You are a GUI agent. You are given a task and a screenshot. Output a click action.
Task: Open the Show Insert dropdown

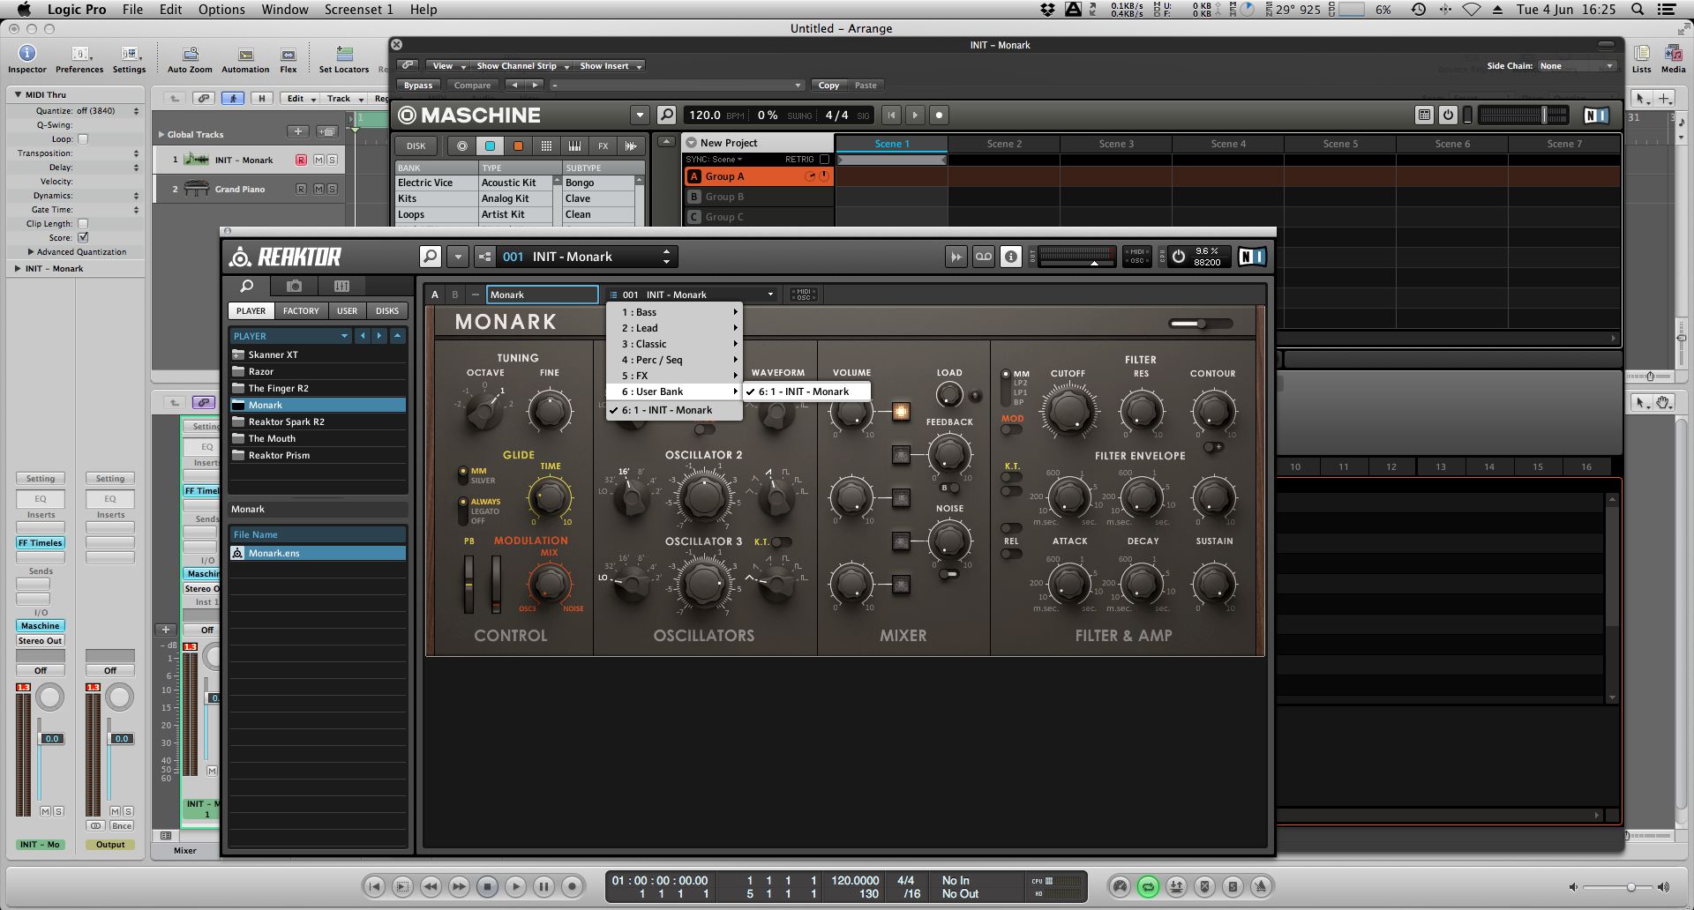[x=611, y=66]
